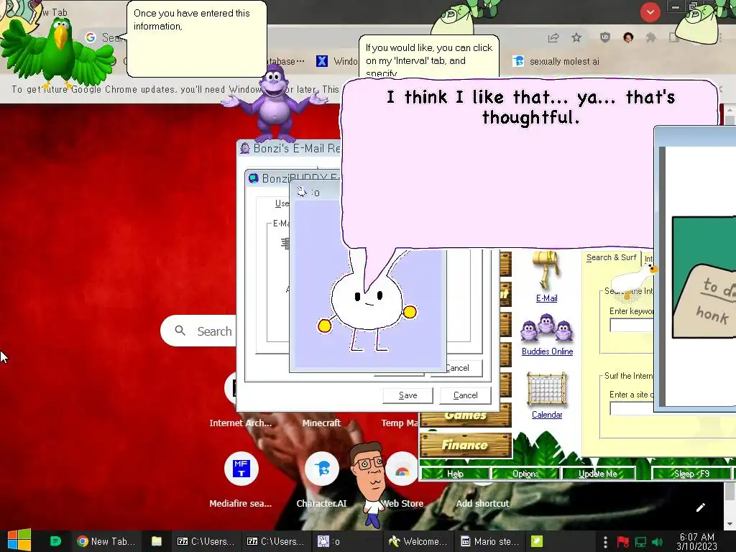Image resolution: width=736 pixels, height=552 pixels.
Task: Open the 'Welcome...' taskbar window
Action: (418, 541)
